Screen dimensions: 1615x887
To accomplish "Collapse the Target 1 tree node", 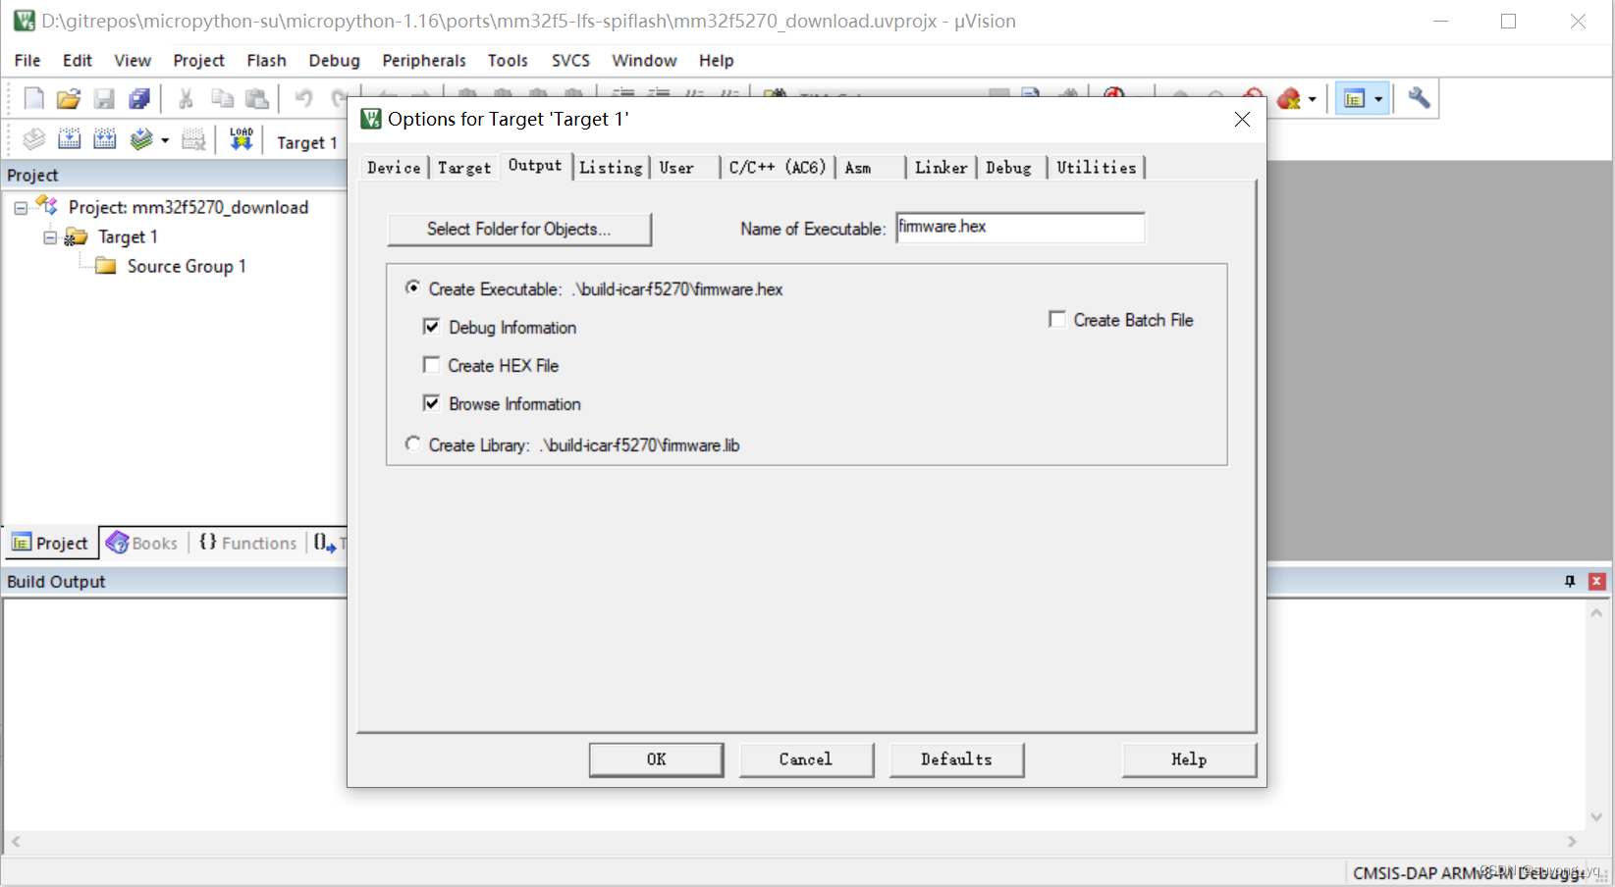I will [50, 237].
